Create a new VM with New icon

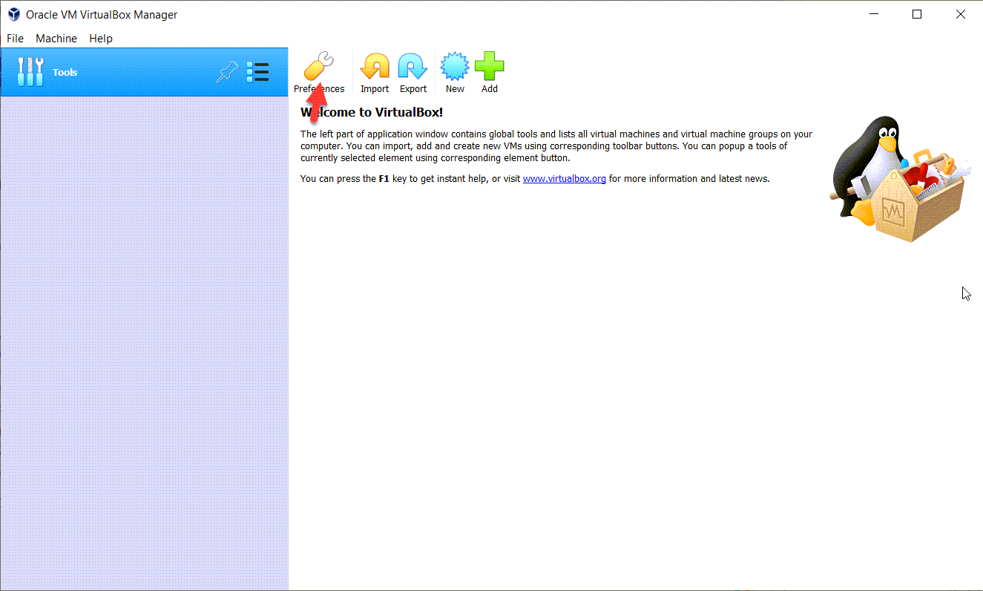pyautogui.click(x=455, y=67)
